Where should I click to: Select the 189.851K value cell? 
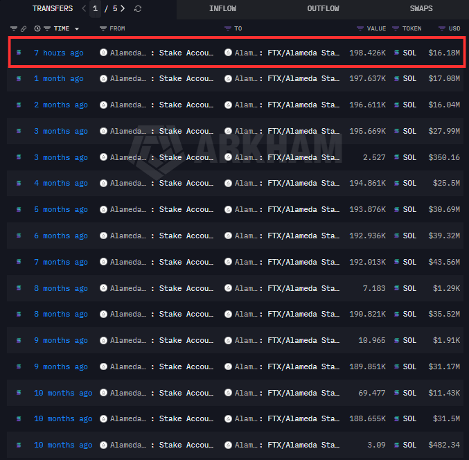point(367,366)
